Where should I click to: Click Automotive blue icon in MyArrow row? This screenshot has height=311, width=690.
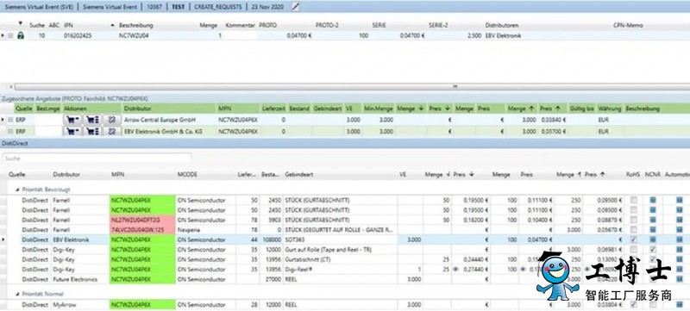point(680,304)
